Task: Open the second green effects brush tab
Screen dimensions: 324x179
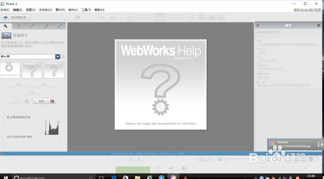Action: click(x=46, y=26)
